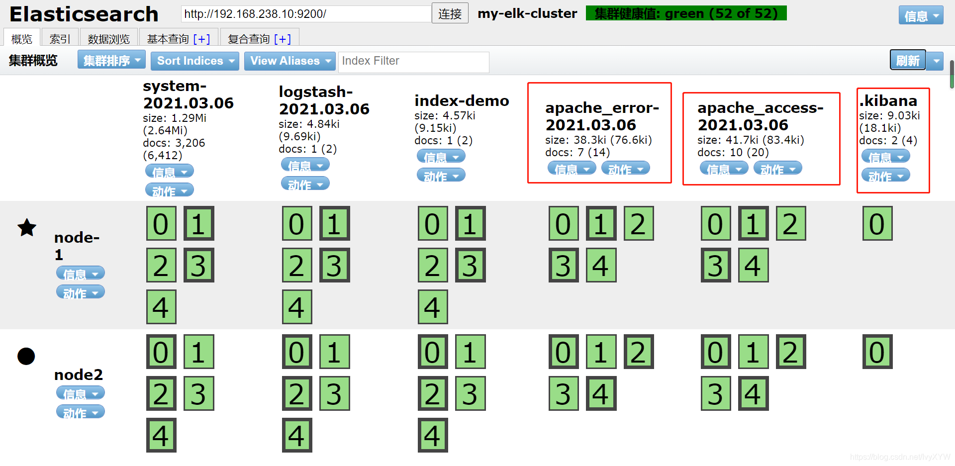The height and width of the screenshot is (466, 955).
Task: Open 信息 dropdown for .kibana index
Action: [886, 156]
